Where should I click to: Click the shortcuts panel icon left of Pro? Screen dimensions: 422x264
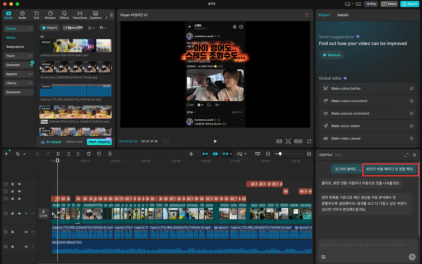point(358,4)
